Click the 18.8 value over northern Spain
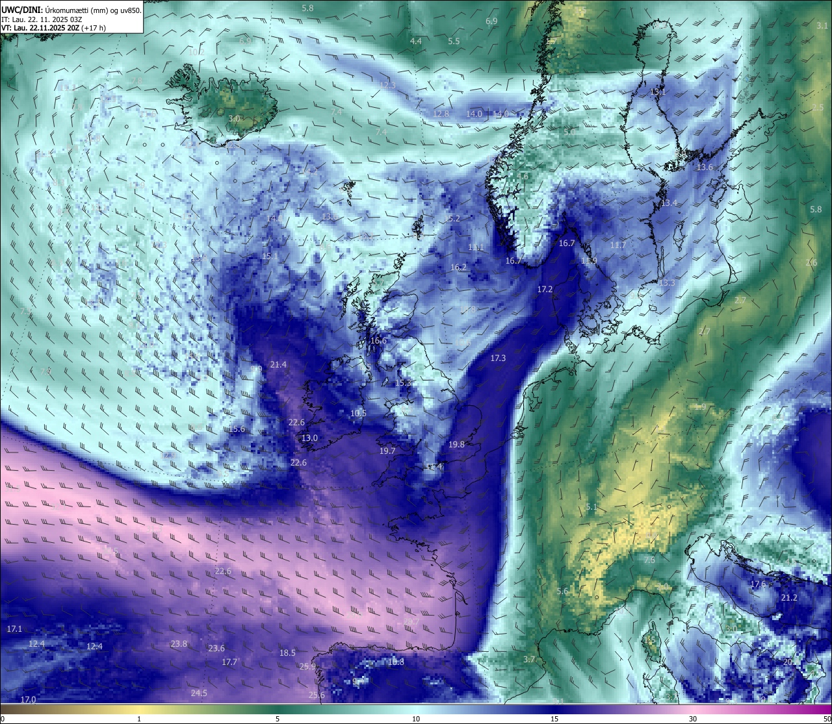The height and width of the screenshot is (724, 832). (396, 662)
